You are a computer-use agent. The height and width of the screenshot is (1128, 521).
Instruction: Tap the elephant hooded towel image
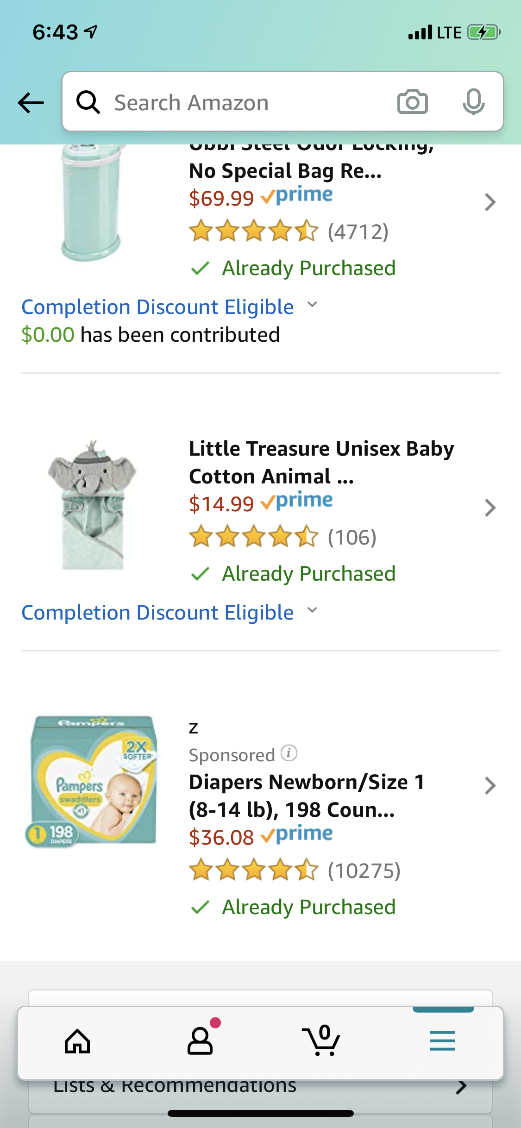92,505
